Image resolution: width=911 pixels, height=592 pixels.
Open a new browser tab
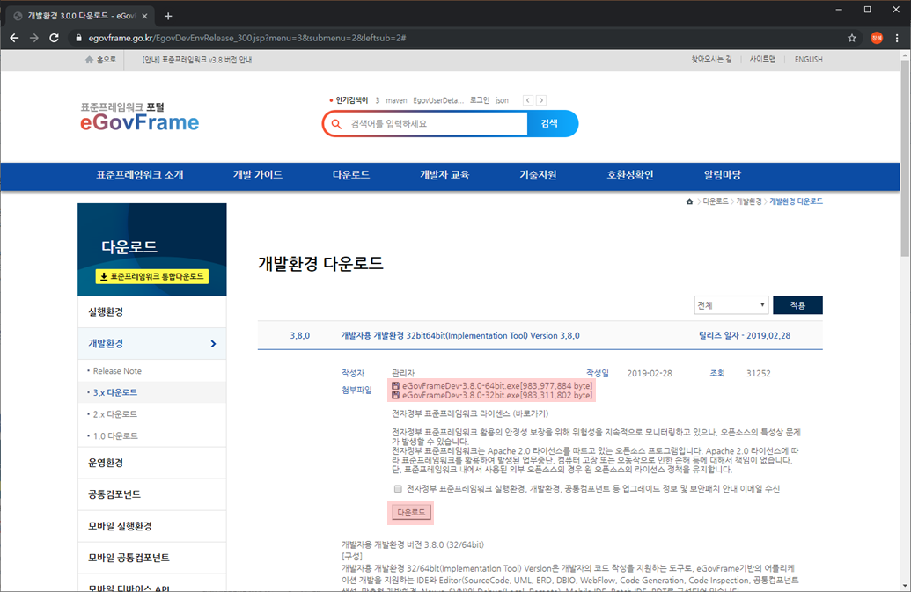coord(168,16)
